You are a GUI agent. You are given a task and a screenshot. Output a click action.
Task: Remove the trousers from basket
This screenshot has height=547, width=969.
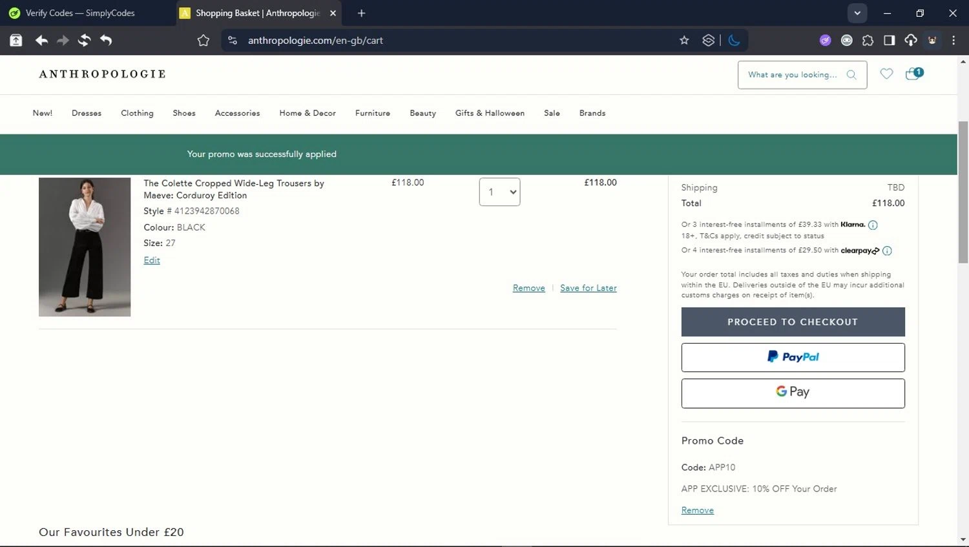pyautogui.click(x=529, y=288)
